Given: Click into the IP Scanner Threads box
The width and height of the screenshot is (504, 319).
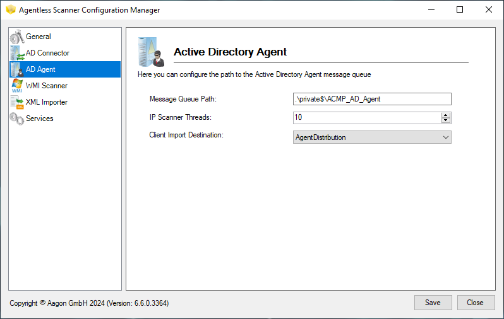Looking at the screenshot, I should (366, 118).
